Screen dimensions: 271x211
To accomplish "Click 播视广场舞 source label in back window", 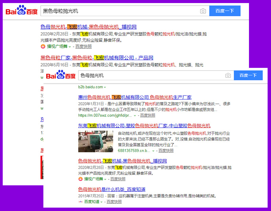I will pyautogui.click(x=57, y=47).
